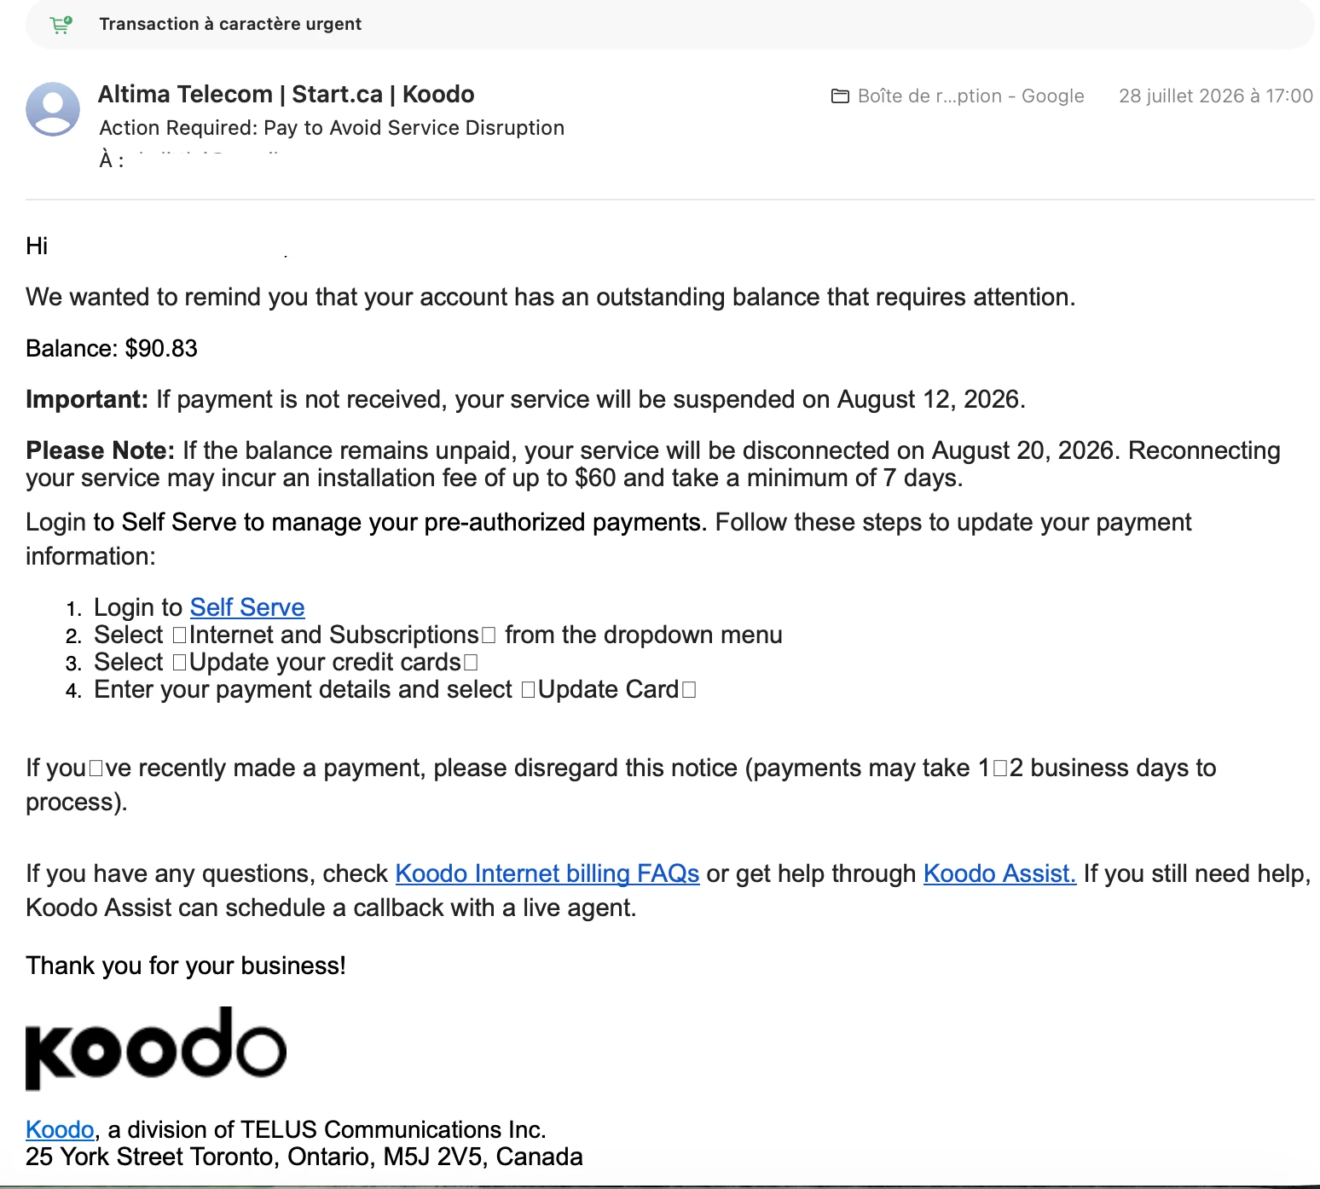
Task: Open the Self Serve link
Action: click(x=247, y=607)
